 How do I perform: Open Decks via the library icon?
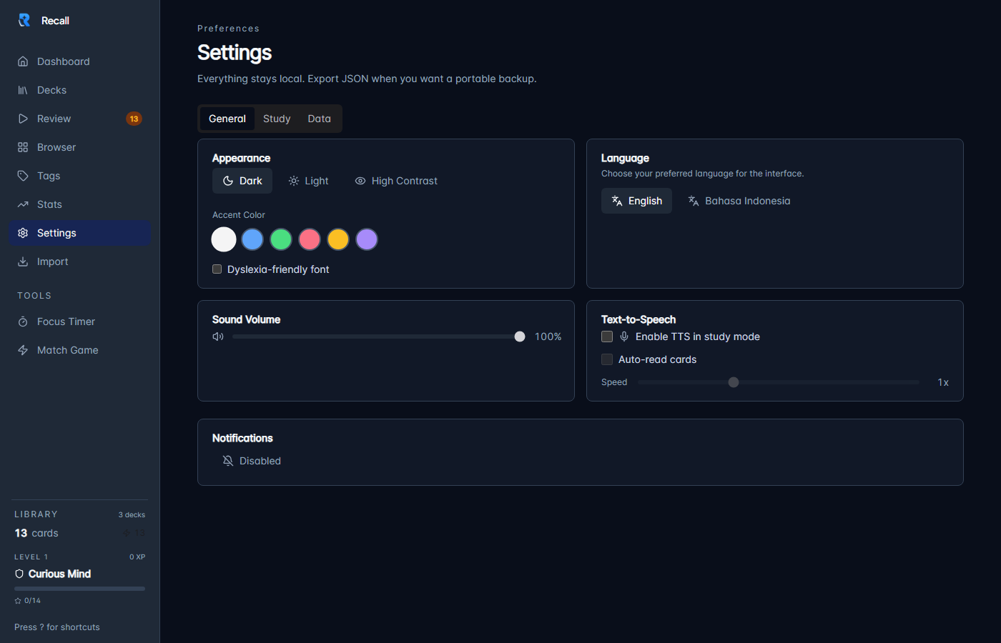tap(23, 90)
